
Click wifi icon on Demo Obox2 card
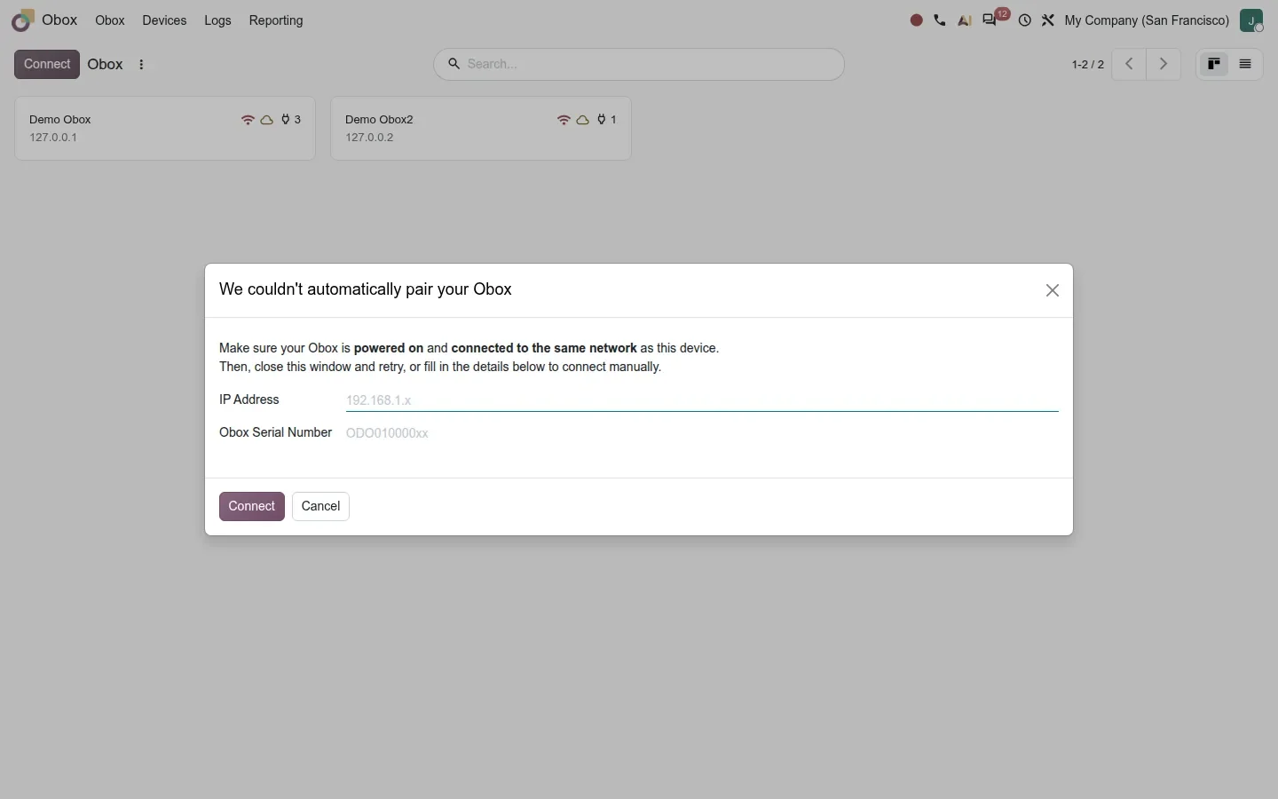[564, 120]
